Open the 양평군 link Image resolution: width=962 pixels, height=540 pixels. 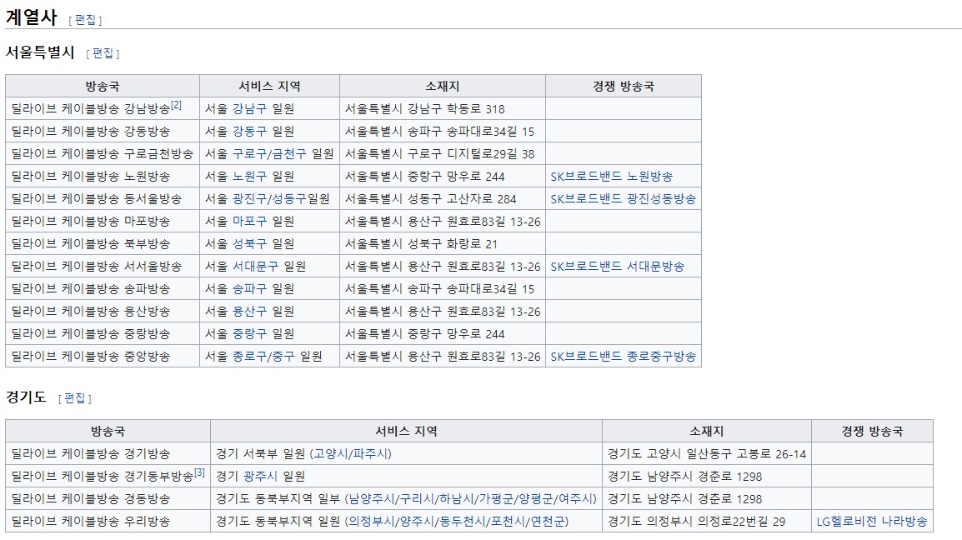pos(535,499)
